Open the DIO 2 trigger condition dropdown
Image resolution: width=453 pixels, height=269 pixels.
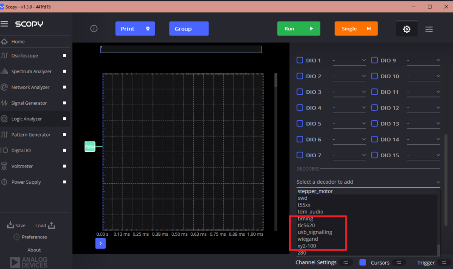click(350, 76)
